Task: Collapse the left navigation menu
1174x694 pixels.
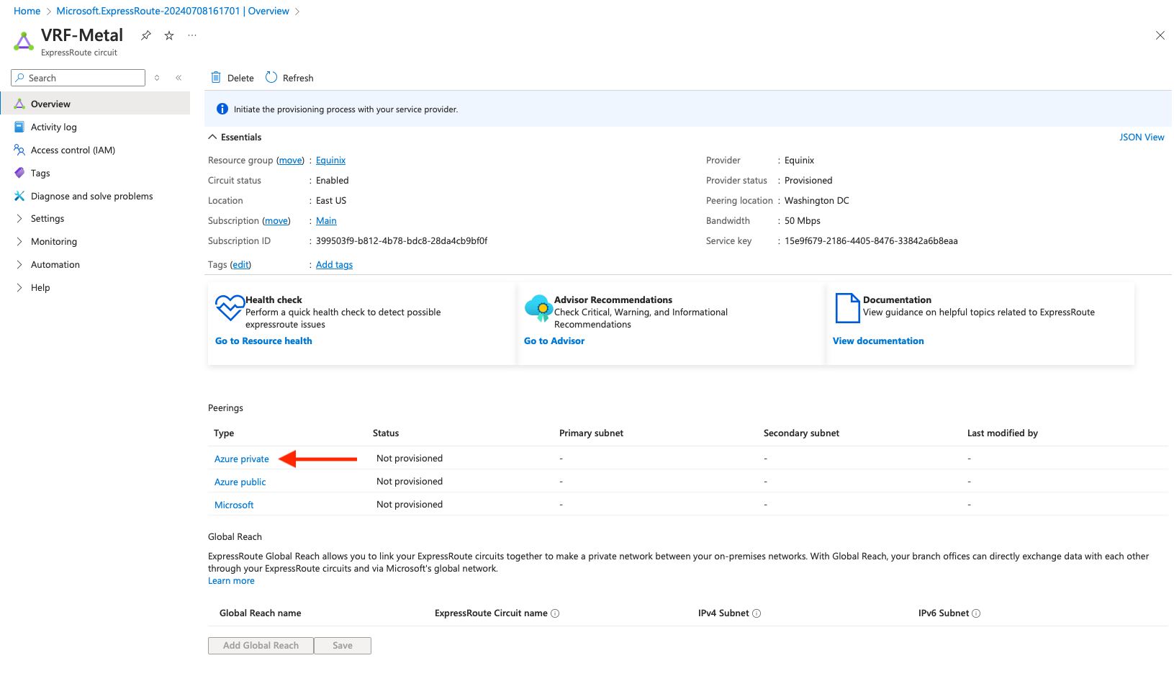Action: coord(179,78)
